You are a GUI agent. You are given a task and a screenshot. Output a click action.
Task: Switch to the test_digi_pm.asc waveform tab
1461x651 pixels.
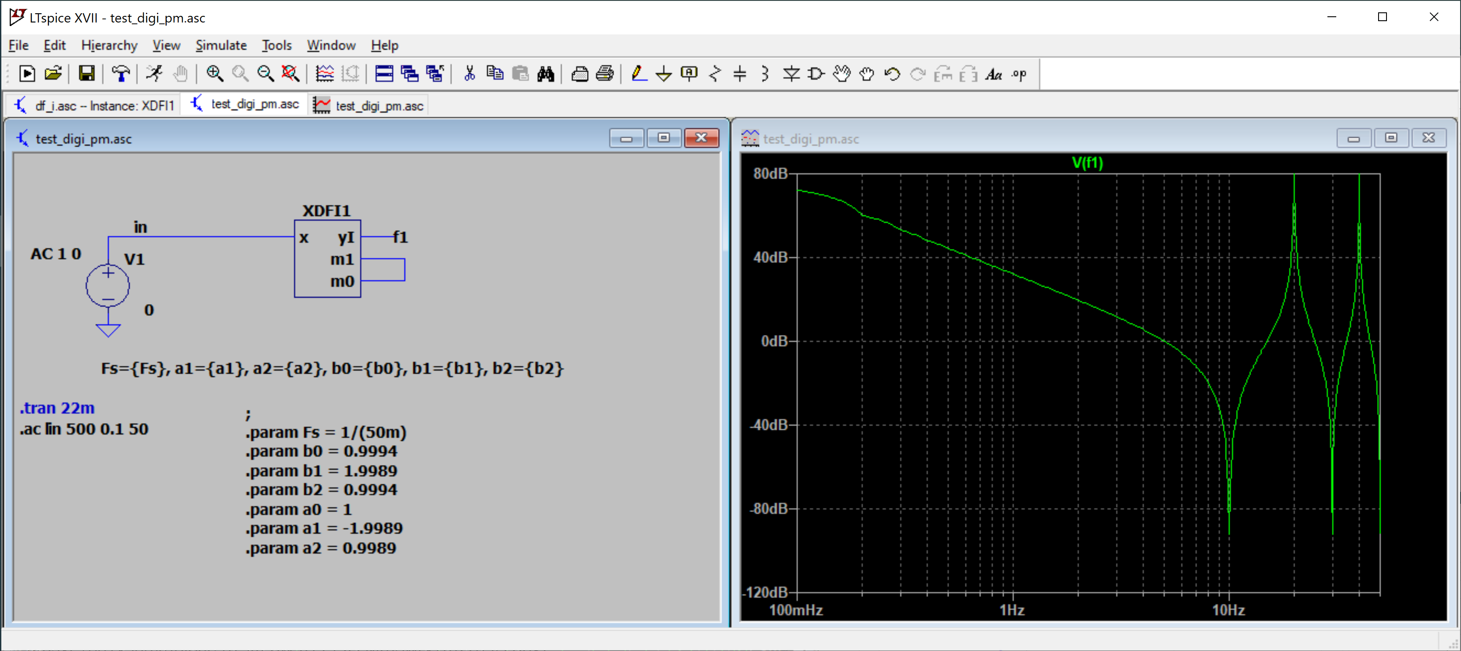point(369,105)
